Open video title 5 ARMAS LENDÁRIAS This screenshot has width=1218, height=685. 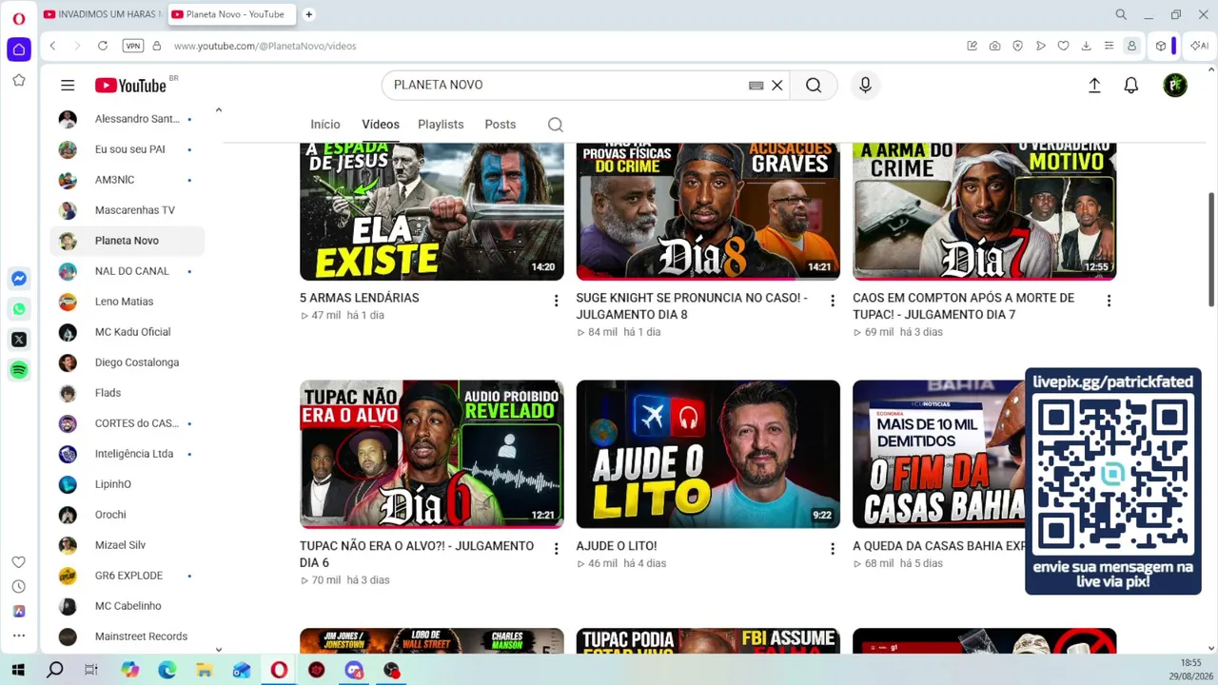(360, 298)
